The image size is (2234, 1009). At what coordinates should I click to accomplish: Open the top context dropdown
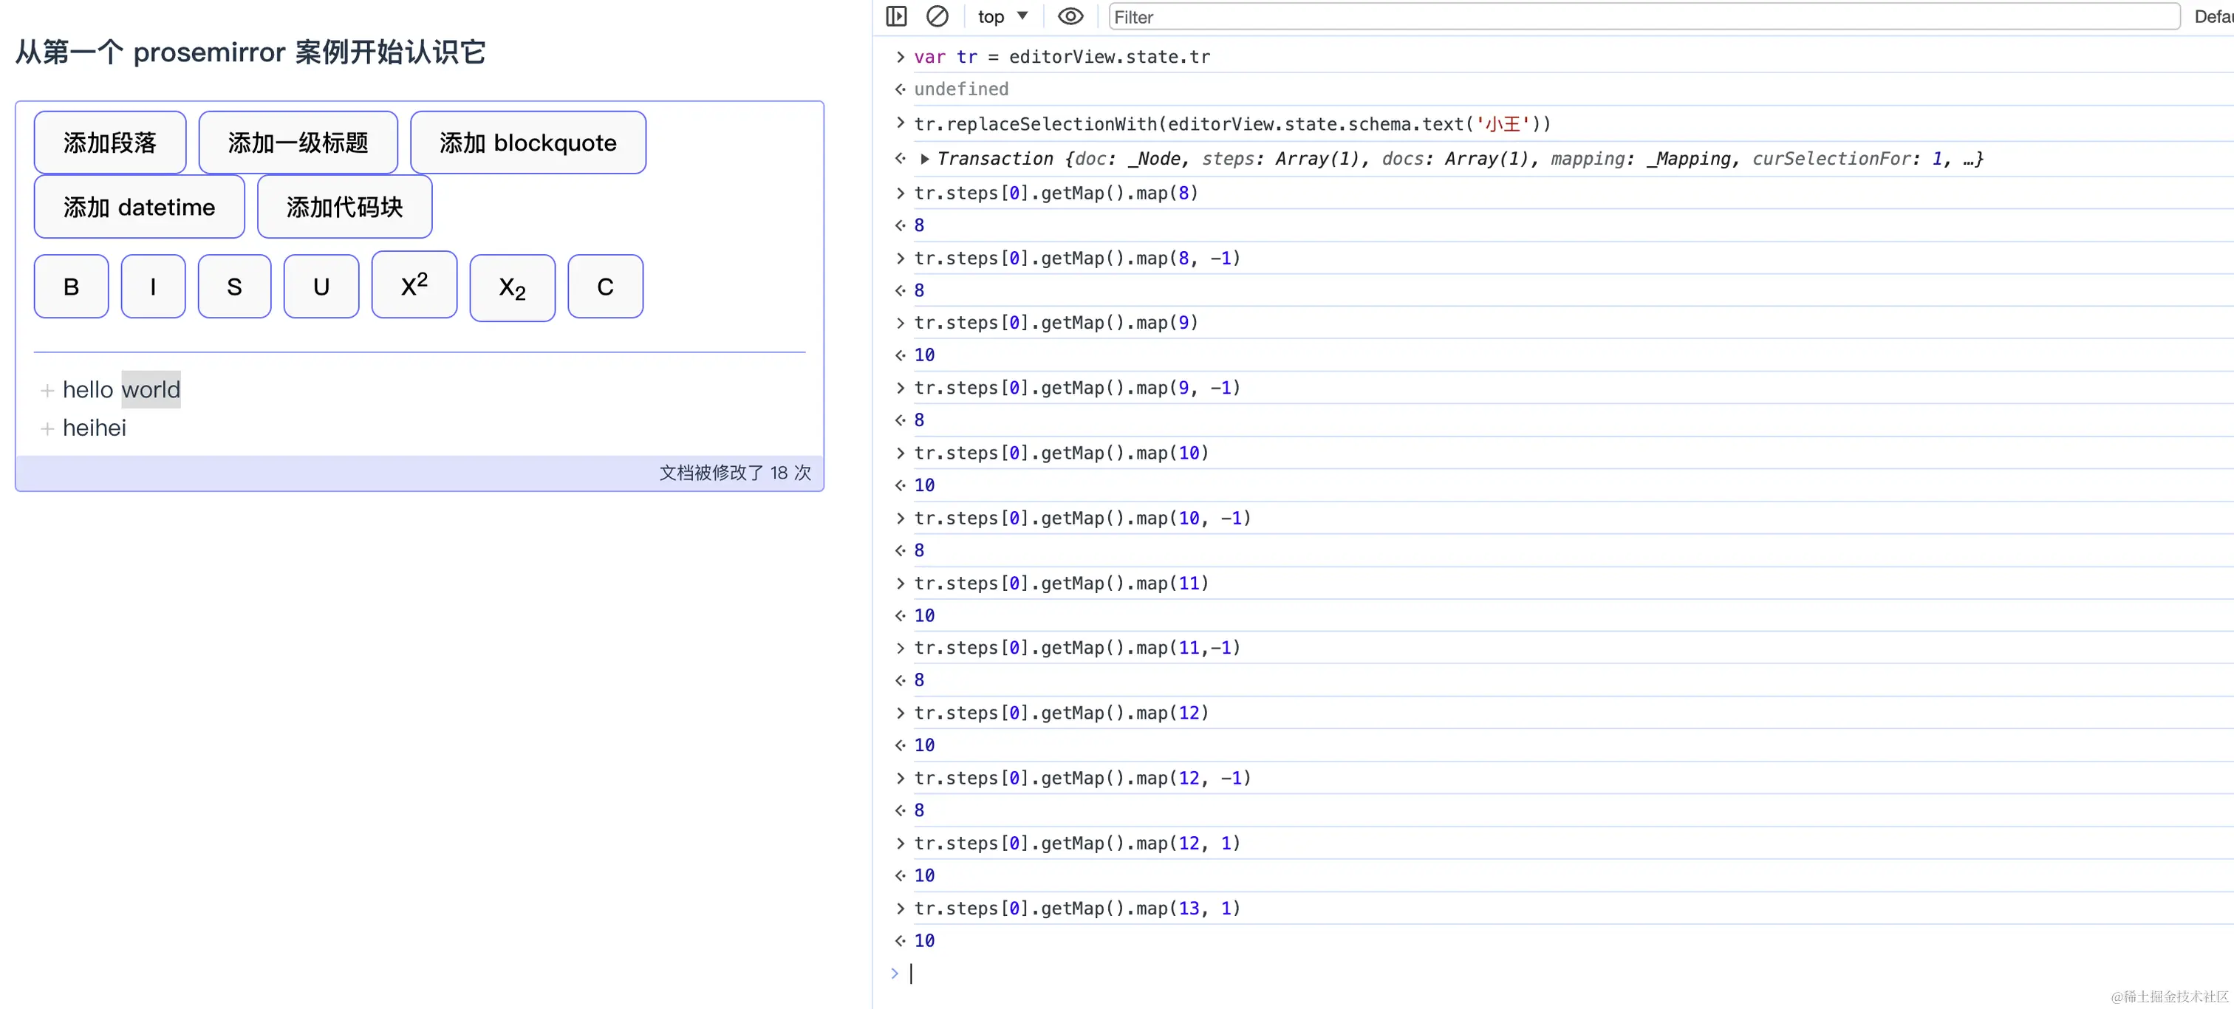point(1002,16)
